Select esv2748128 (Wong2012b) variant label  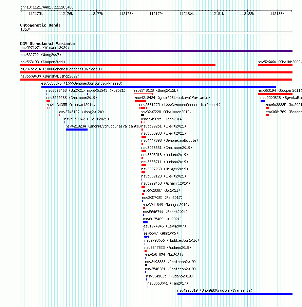pyautogui.click(x=156, y=90)
